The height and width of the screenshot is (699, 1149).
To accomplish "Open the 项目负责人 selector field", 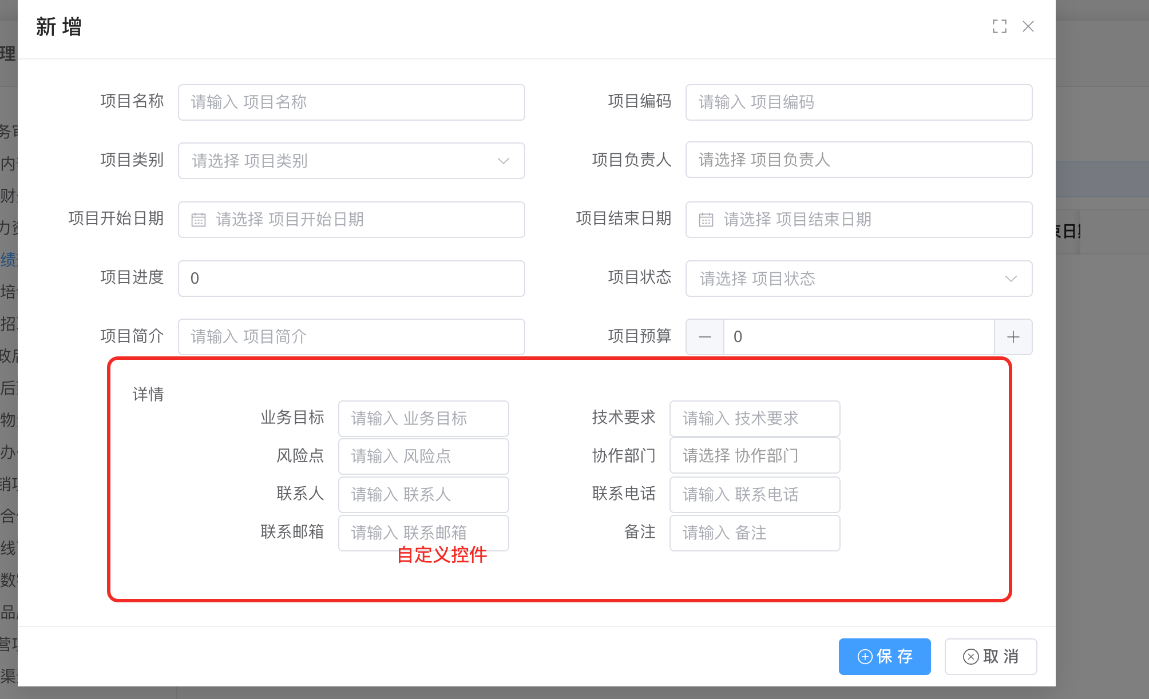I will coord(858,160).
